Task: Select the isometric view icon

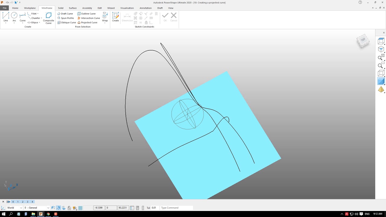Action: point(381,49)
